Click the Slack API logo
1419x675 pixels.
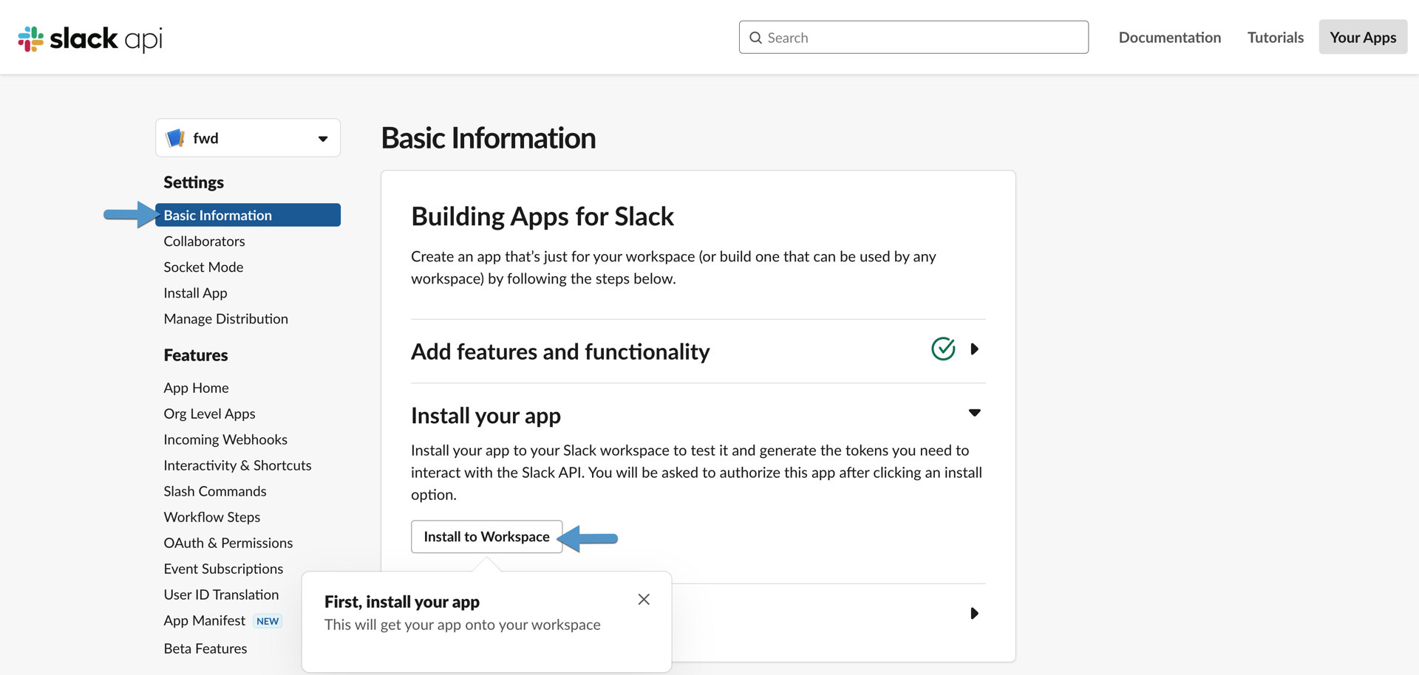[89, 37]
